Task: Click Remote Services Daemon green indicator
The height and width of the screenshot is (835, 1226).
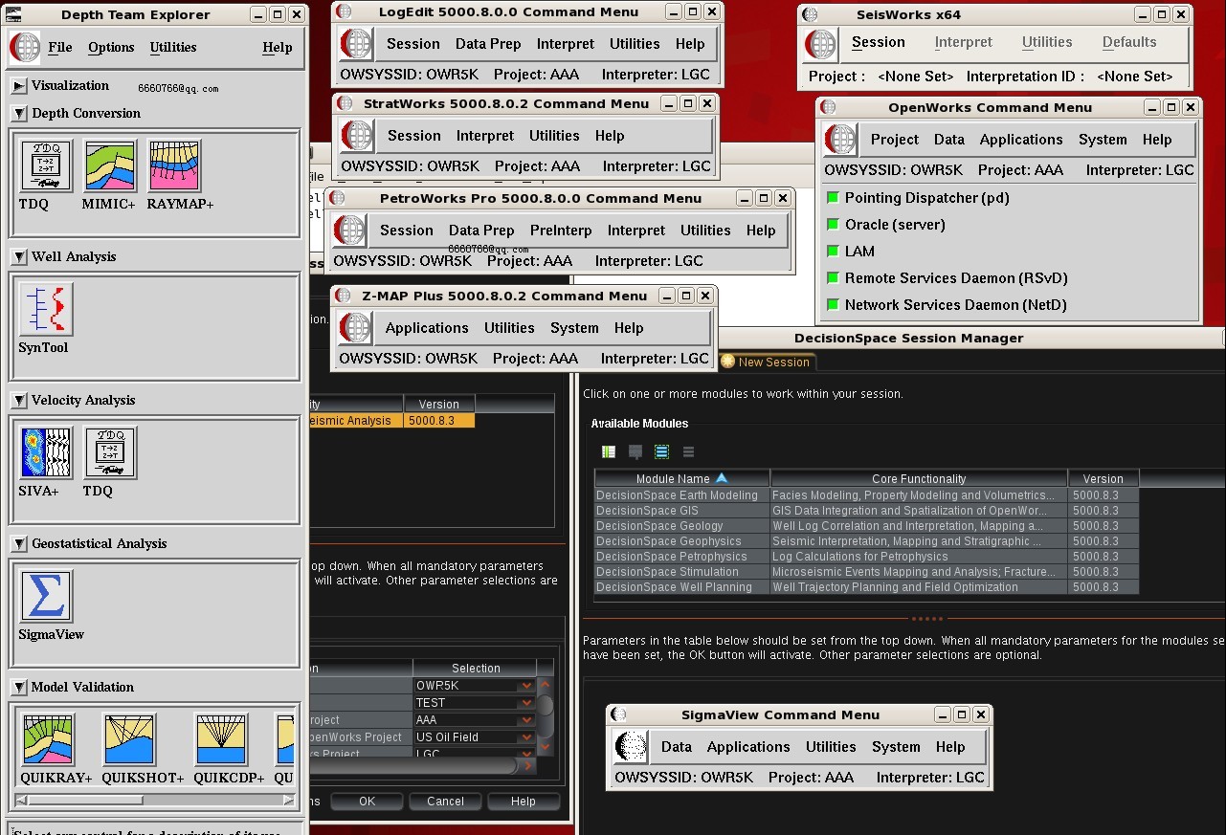Action: pos(833,278)
